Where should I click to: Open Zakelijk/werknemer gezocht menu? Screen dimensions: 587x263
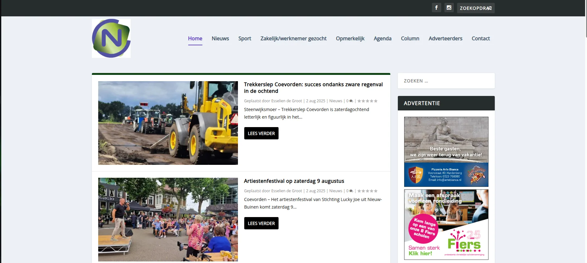pyautogui.click(x=293, y=38)
